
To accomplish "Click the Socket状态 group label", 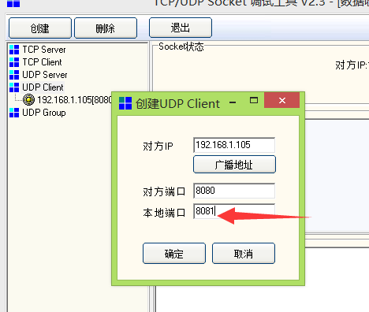I will [x=181, y=46].
